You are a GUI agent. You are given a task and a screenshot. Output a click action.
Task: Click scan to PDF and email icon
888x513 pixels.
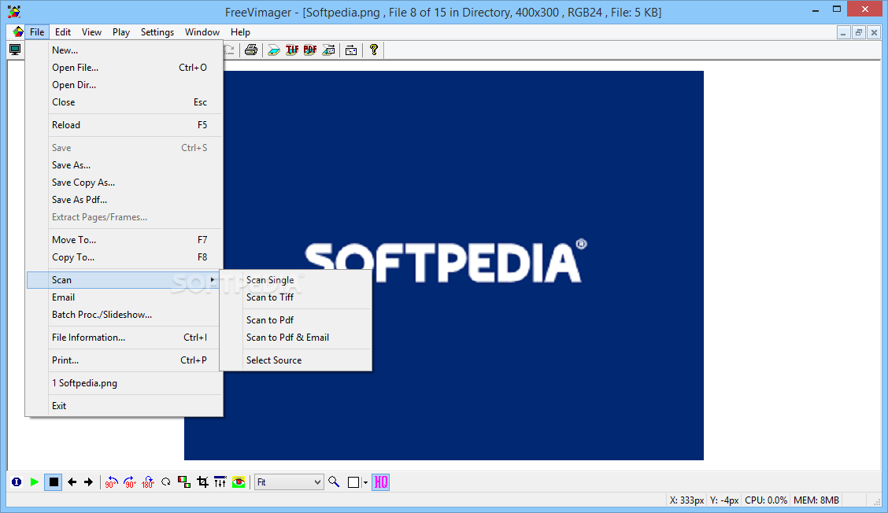[328, 50]
